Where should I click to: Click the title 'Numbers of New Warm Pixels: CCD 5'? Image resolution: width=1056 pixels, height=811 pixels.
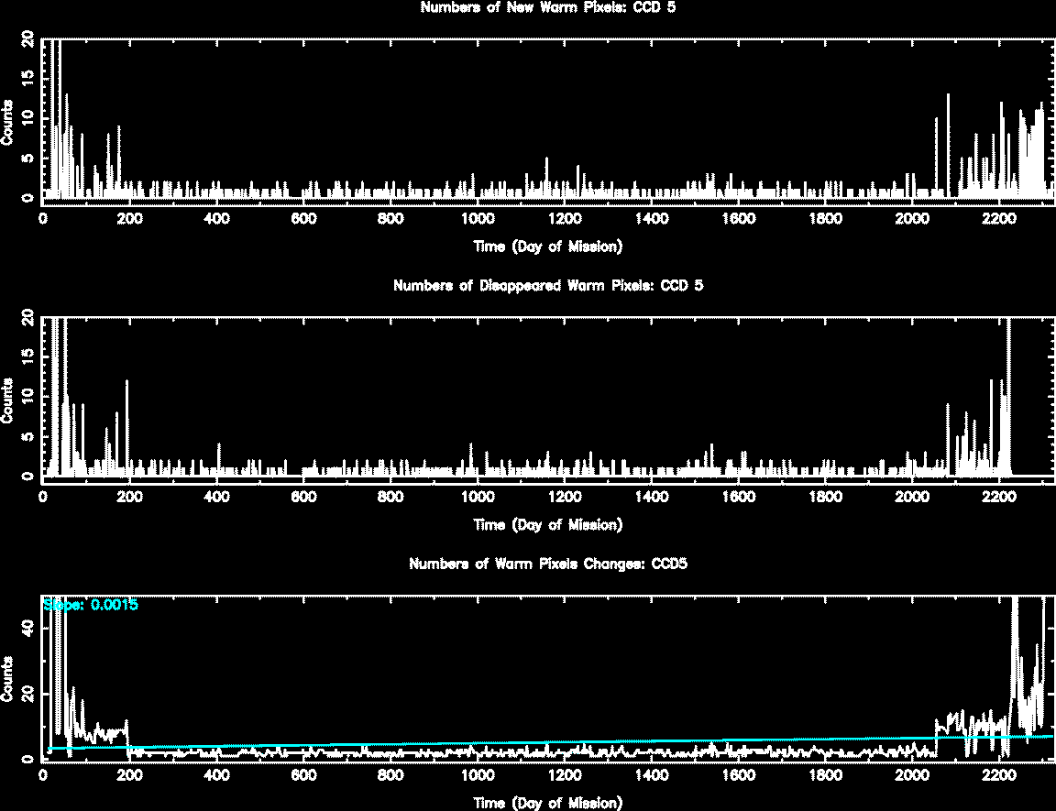click(x=547, y=7)
